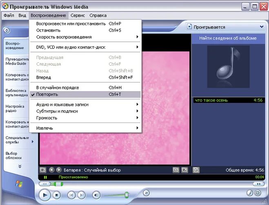
Task: Click the round arrows button above the 'Воспроизведение' sidebar tab
Action: pyautogui.click(x=7, y=31)
